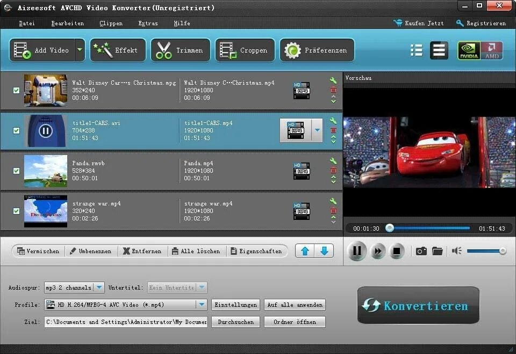Mute audio with speaker icon

(x=457, y=251)
